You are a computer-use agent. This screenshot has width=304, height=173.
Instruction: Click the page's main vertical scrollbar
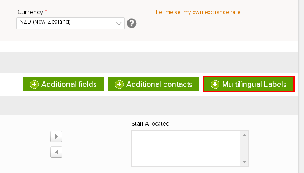(x=301, y=86)
